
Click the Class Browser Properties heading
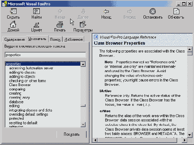[x=120, y=43]
